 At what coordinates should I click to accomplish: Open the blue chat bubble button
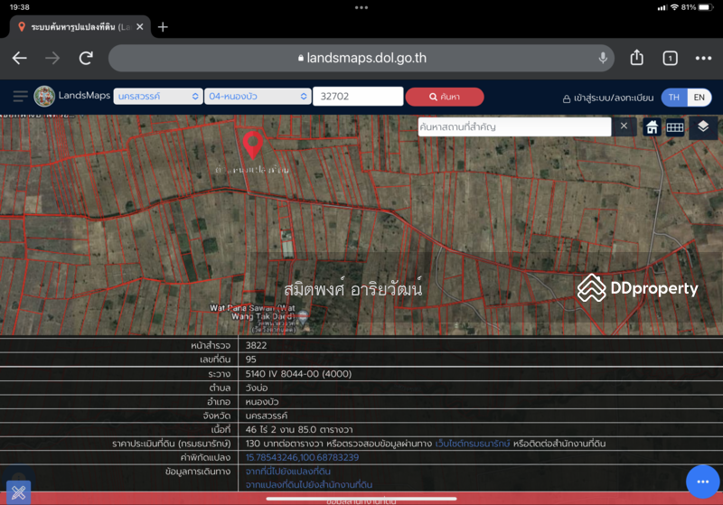pos(702,482)
